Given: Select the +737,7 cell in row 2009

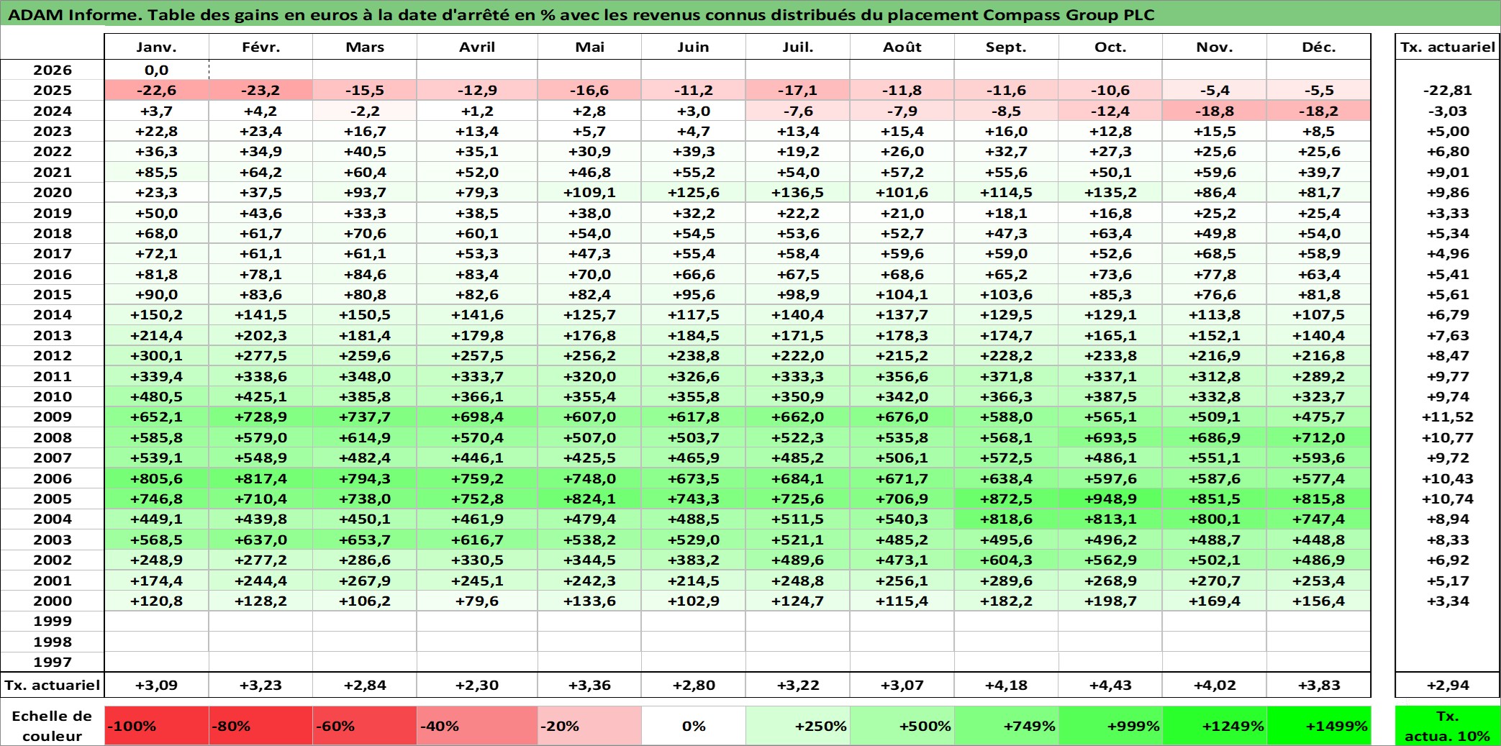Looking at the screenshot, I should [365, 417].
